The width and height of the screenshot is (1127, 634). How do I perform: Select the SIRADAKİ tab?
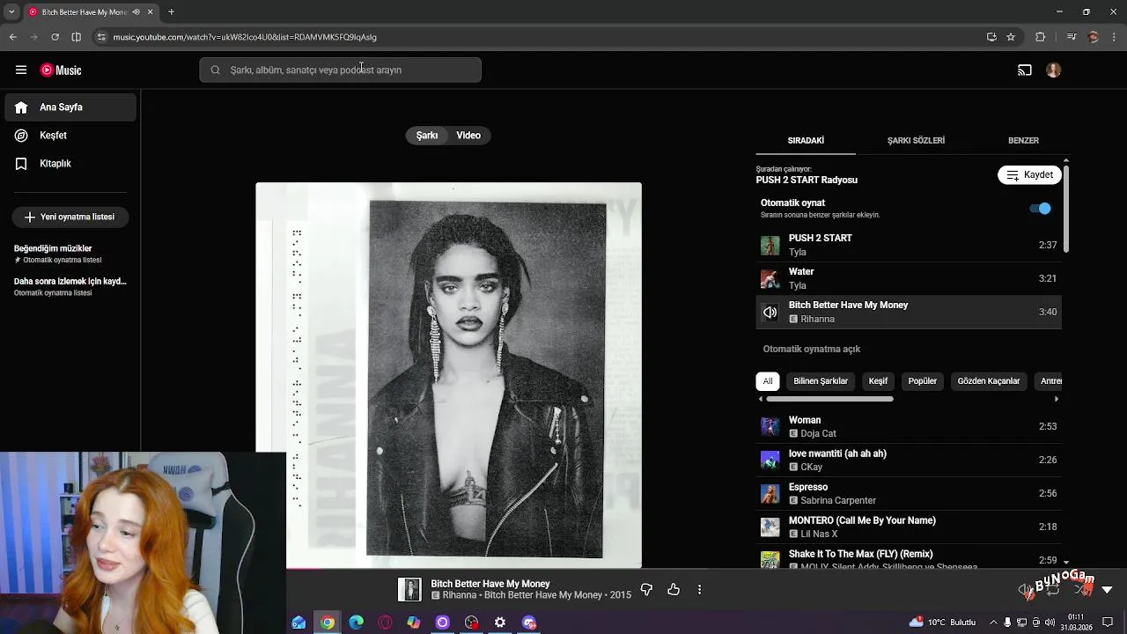pos(806,141)
